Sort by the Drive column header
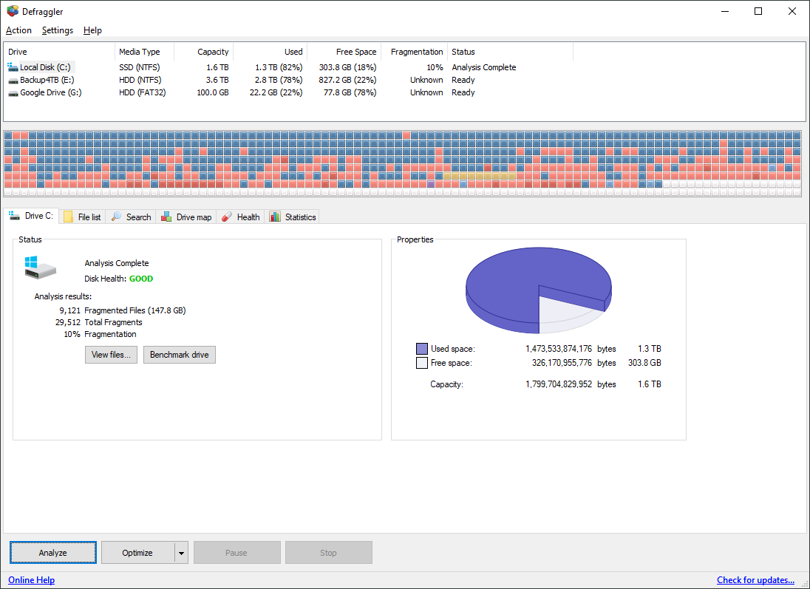 [59, 52]
